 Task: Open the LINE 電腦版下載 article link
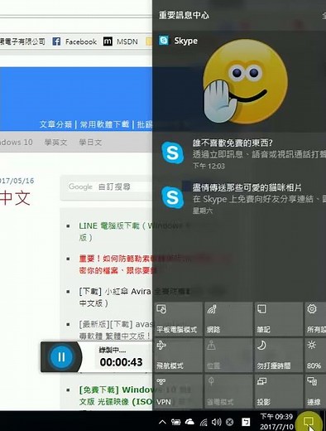tap(116, 231)
